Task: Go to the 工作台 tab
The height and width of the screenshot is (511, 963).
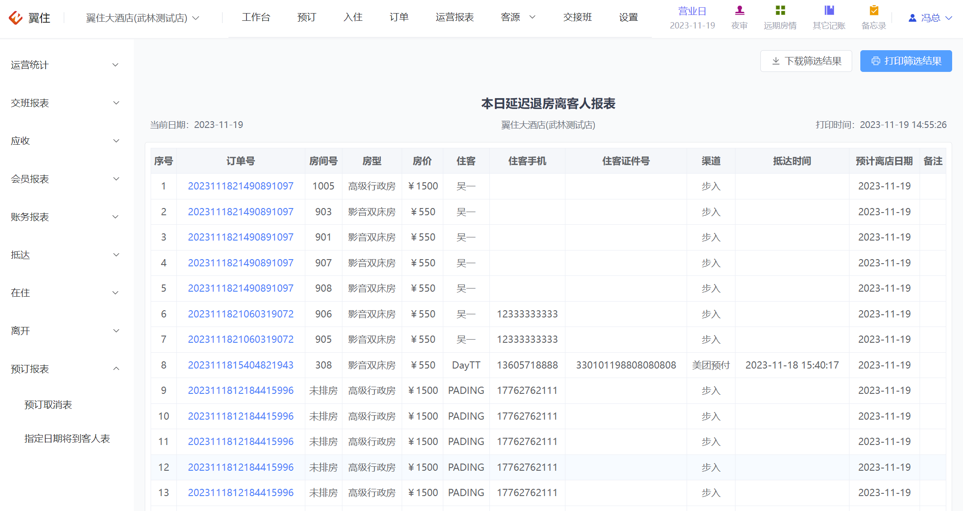Action: (x=256, y=17)
